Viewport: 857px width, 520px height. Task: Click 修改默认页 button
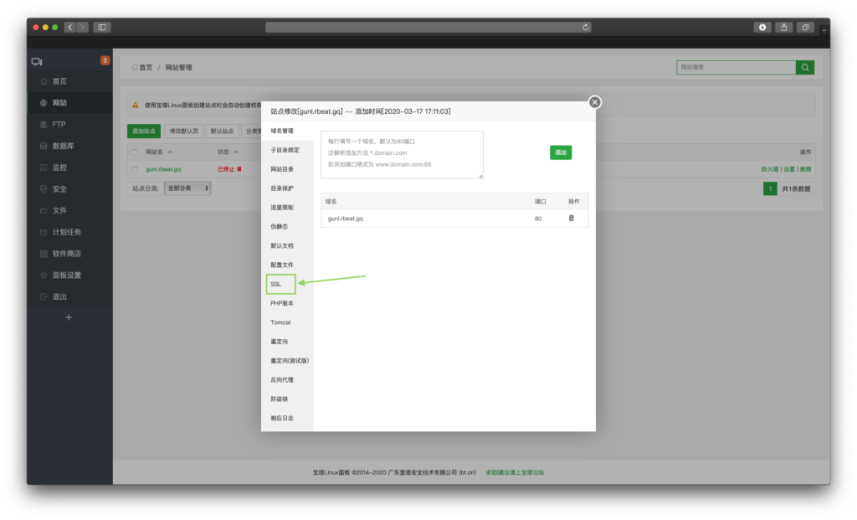[x=183, y=131]
